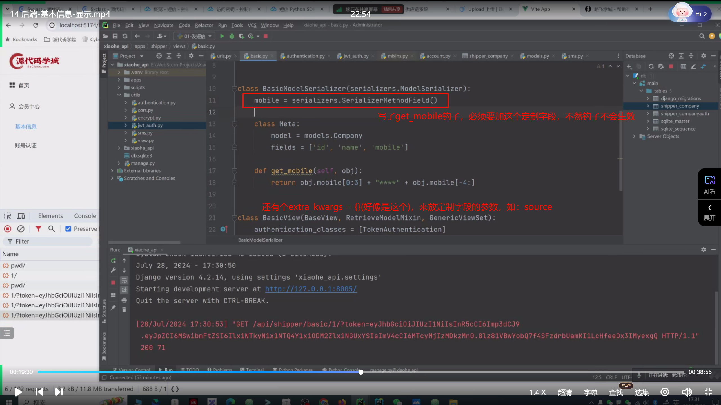The width and height of the screenshot is (721, 405).
Task: Toggle video fullscreen exit icon
Action: point(708,392)
